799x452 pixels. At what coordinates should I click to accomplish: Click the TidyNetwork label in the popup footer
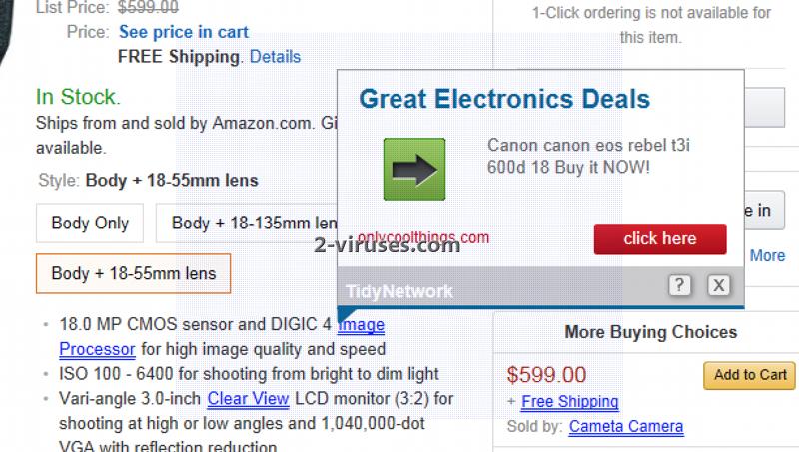[x=399, y=291]
